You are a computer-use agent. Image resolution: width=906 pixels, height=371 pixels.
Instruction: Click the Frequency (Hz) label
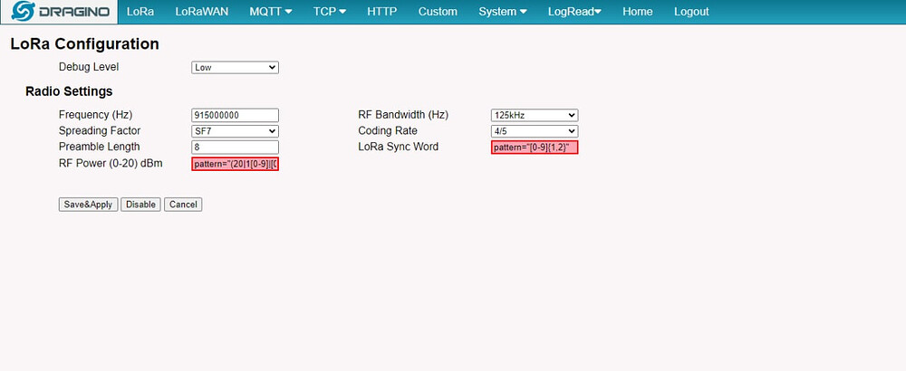click(x=95, y=115)
